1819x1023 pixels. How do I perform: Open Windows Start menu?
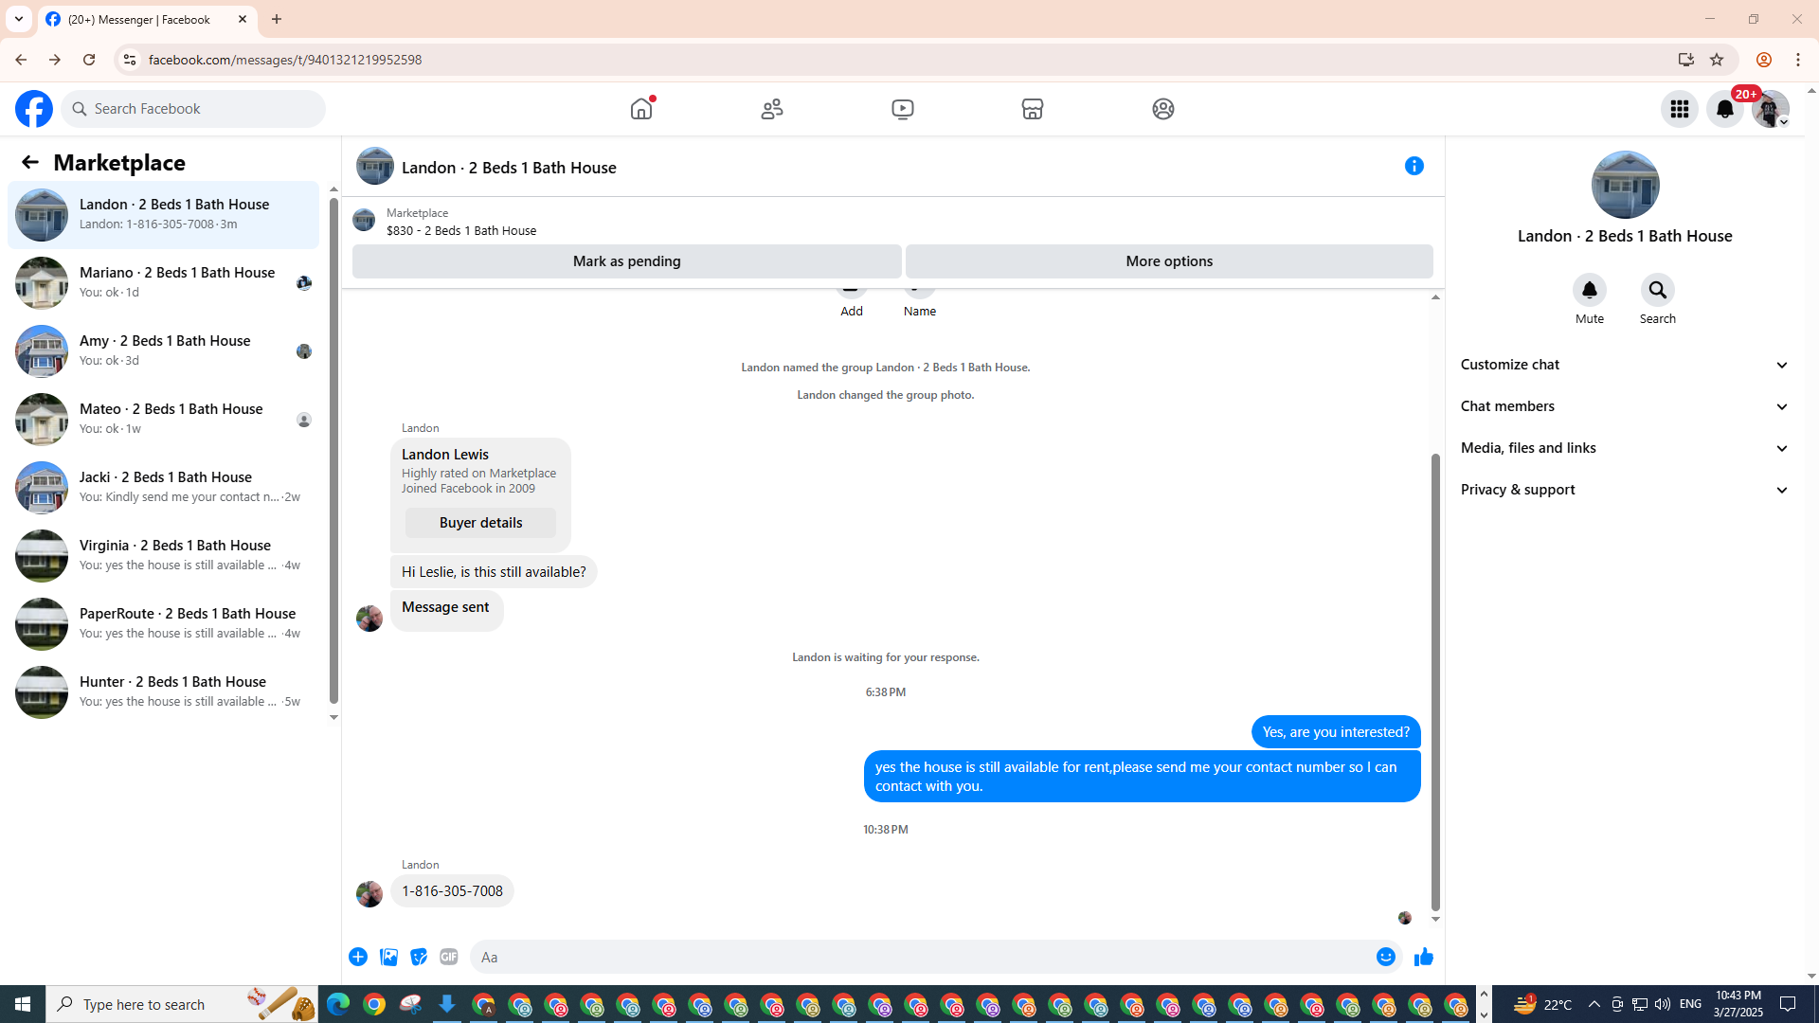[x=23, y=1004]
